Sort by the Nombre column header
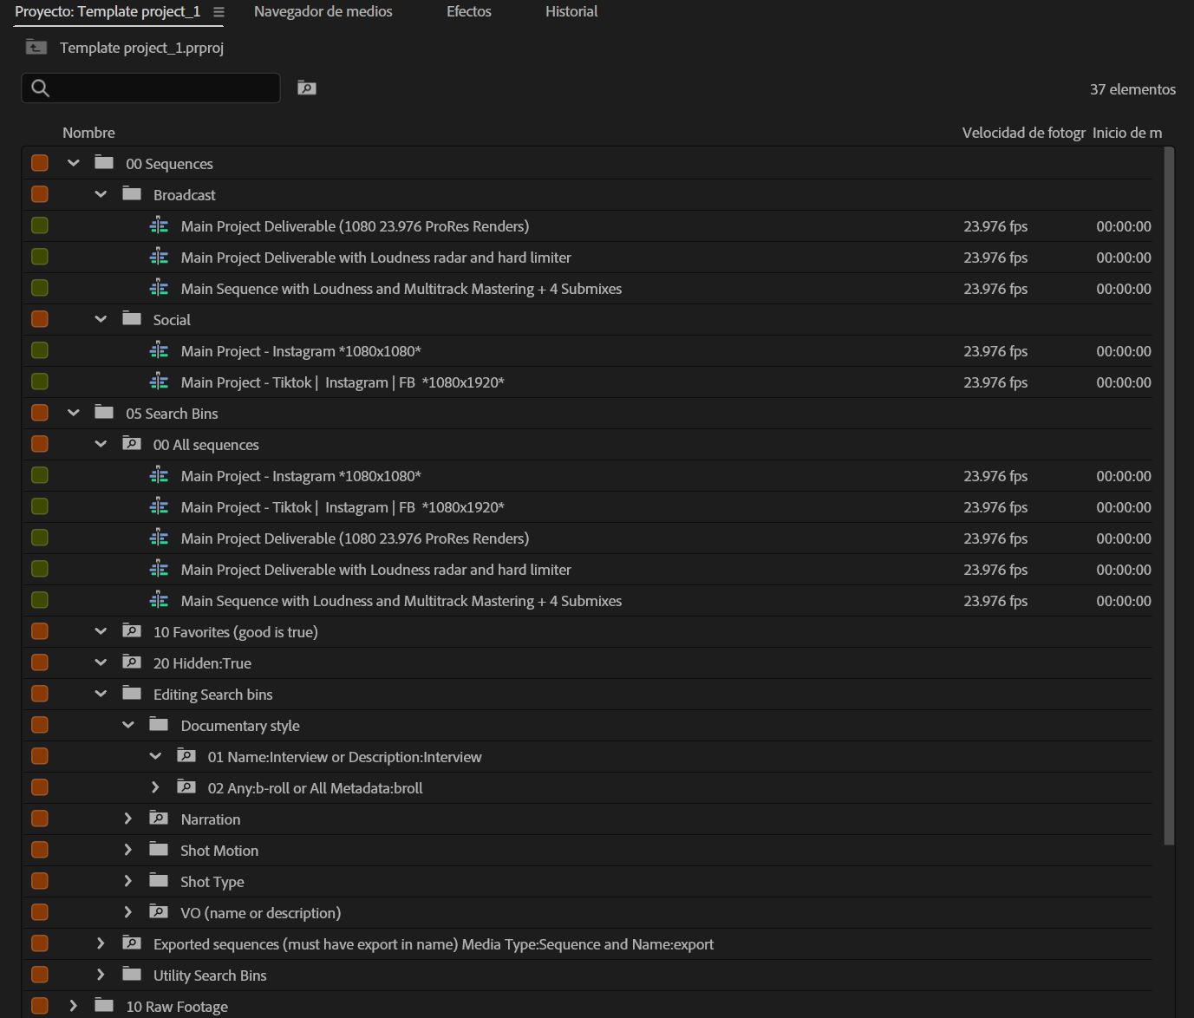 click(x=88, y=133)
